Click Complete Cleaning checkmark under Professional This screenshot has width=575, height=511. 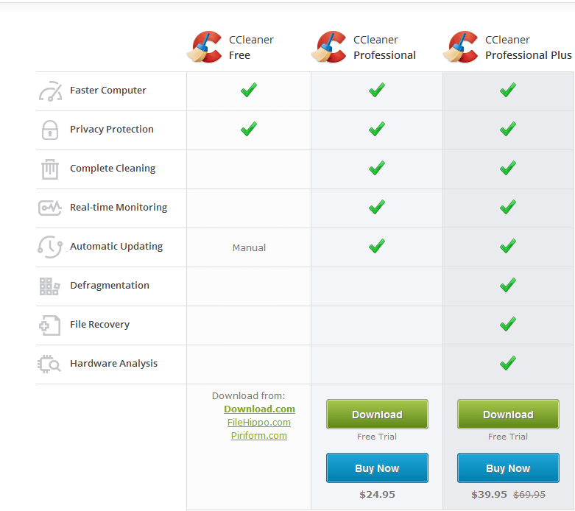(377, 168)
